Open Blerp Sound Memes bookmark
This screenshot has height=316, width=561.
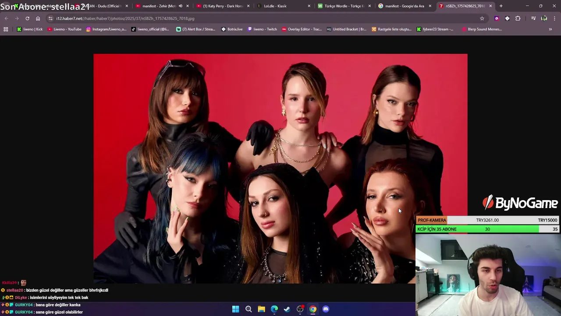click(482, 29)
